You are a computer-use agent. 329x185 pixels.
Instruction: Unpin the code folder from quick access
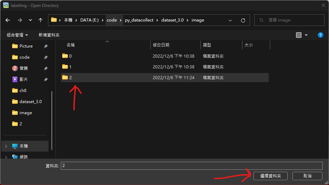(46, 57)
